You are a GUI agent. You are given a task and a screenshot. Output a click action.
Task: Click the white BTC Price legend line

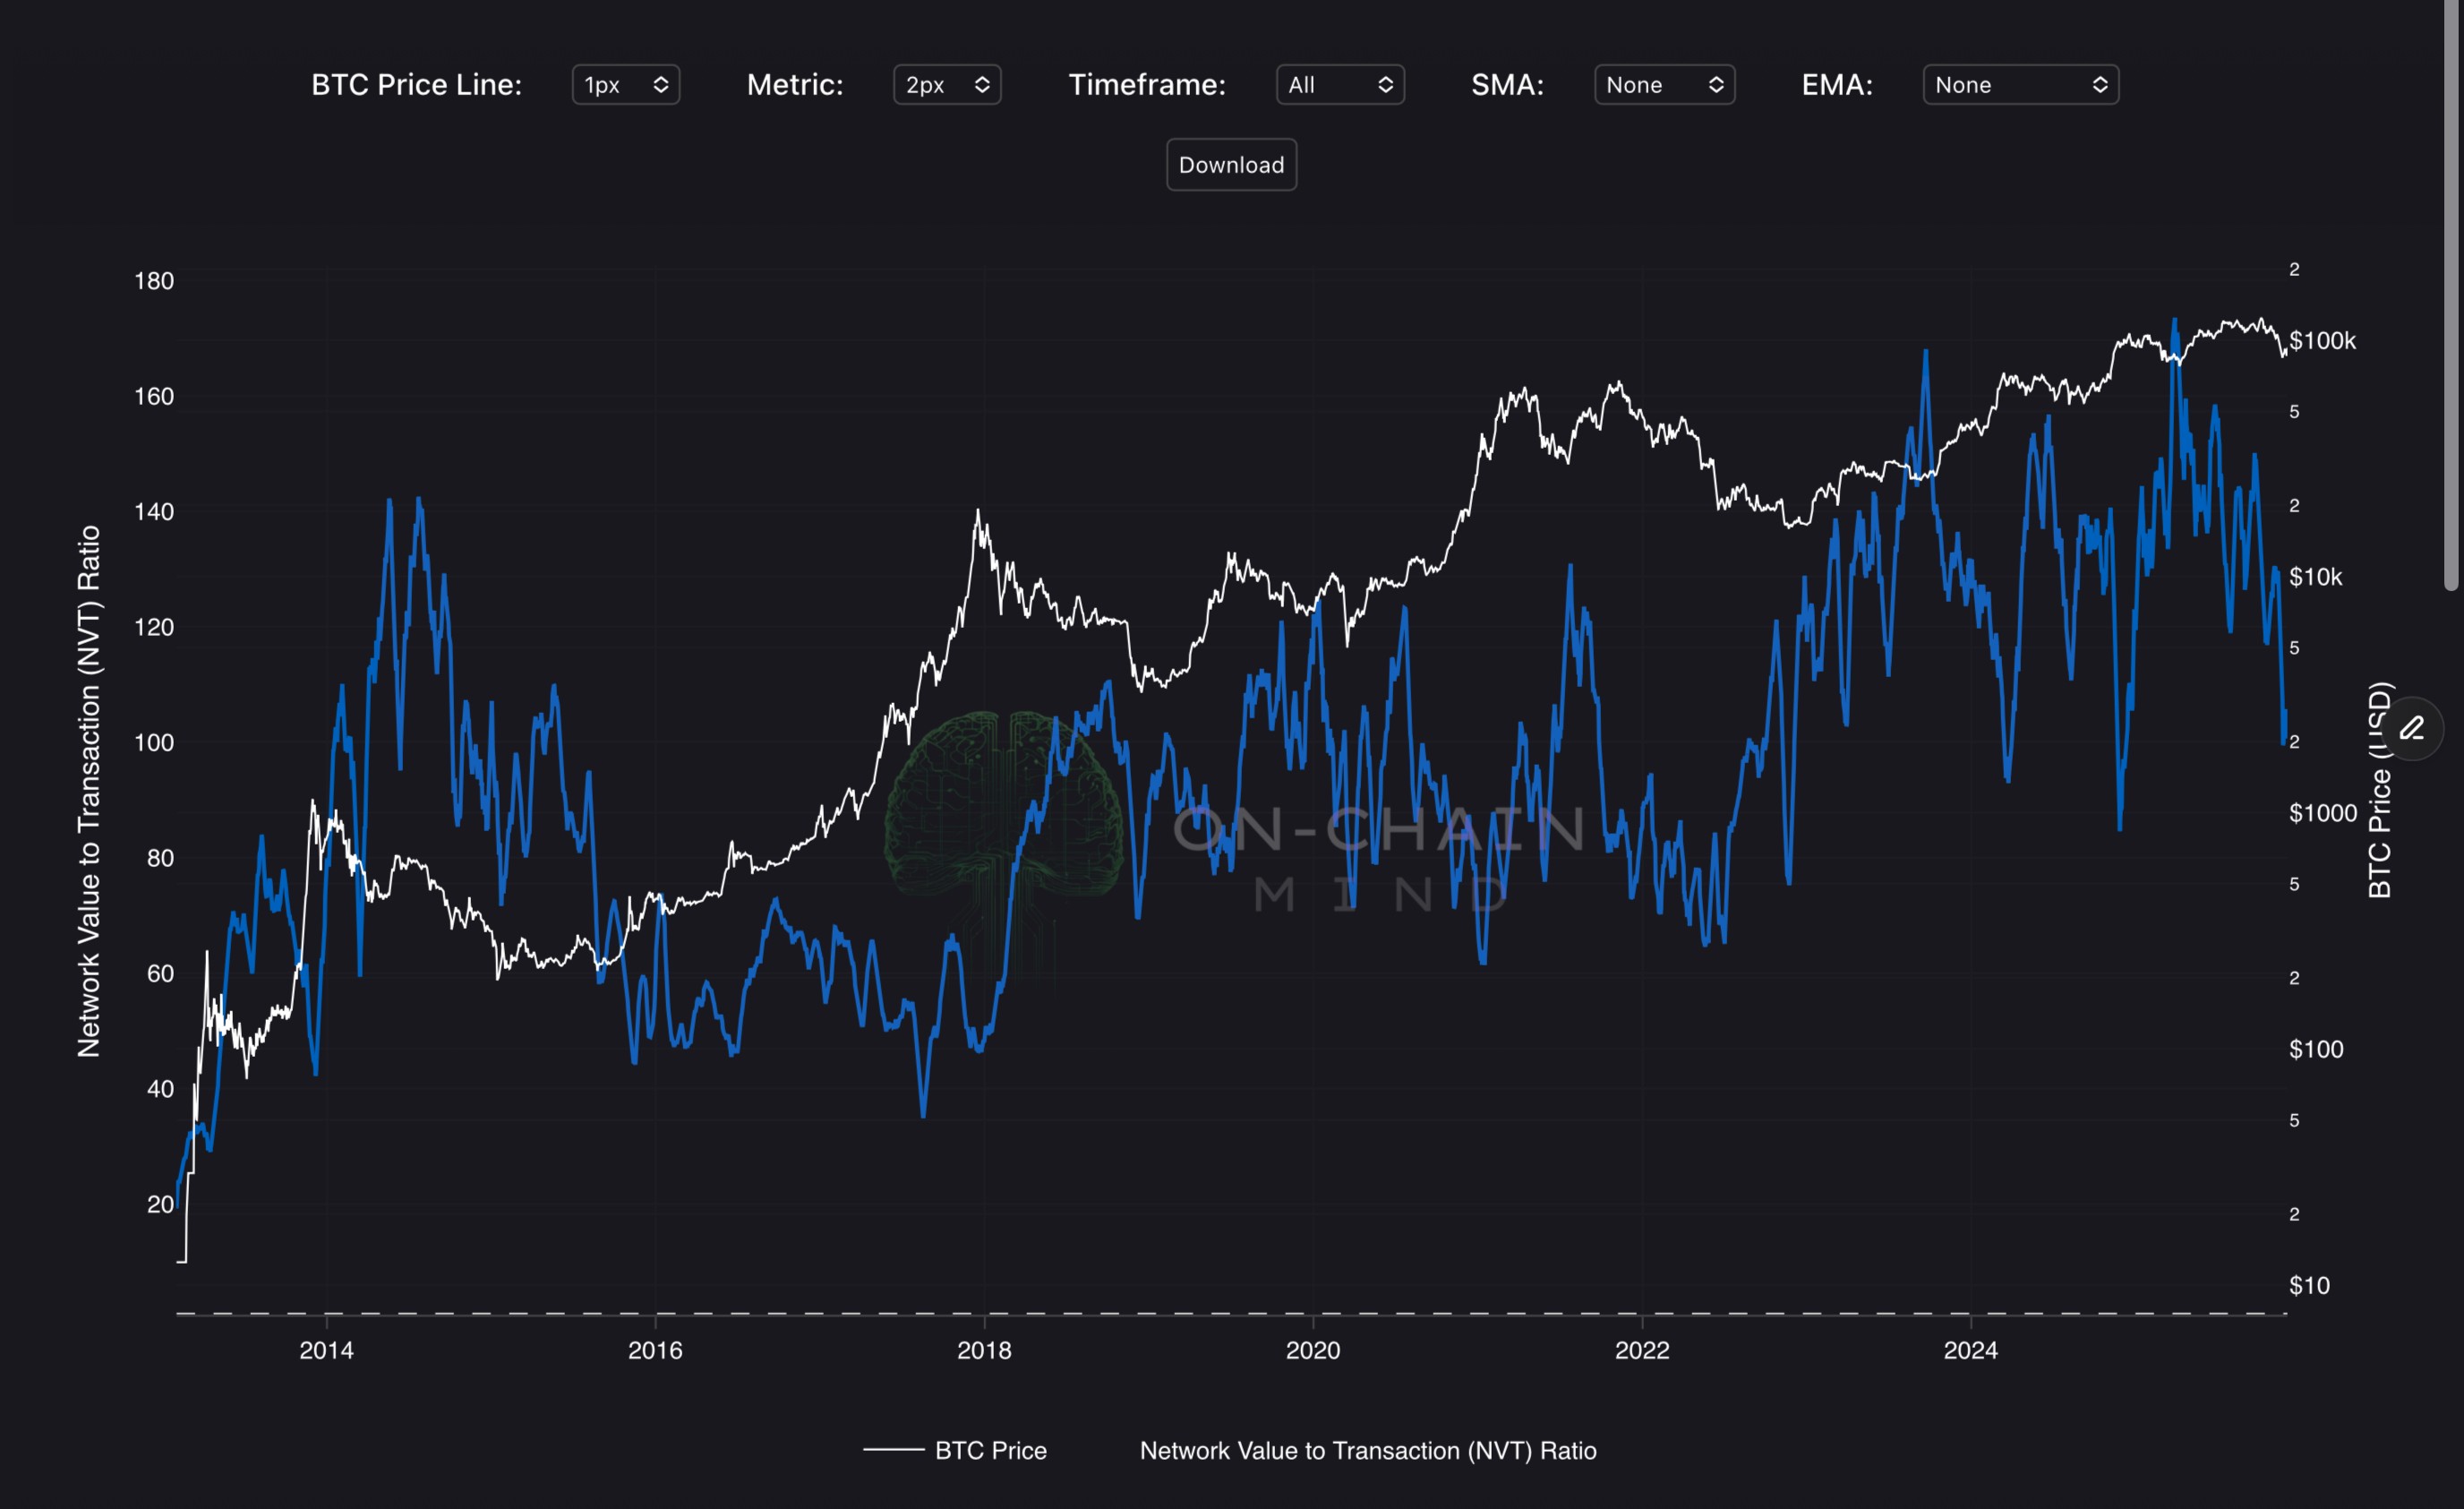(893, 1449)
